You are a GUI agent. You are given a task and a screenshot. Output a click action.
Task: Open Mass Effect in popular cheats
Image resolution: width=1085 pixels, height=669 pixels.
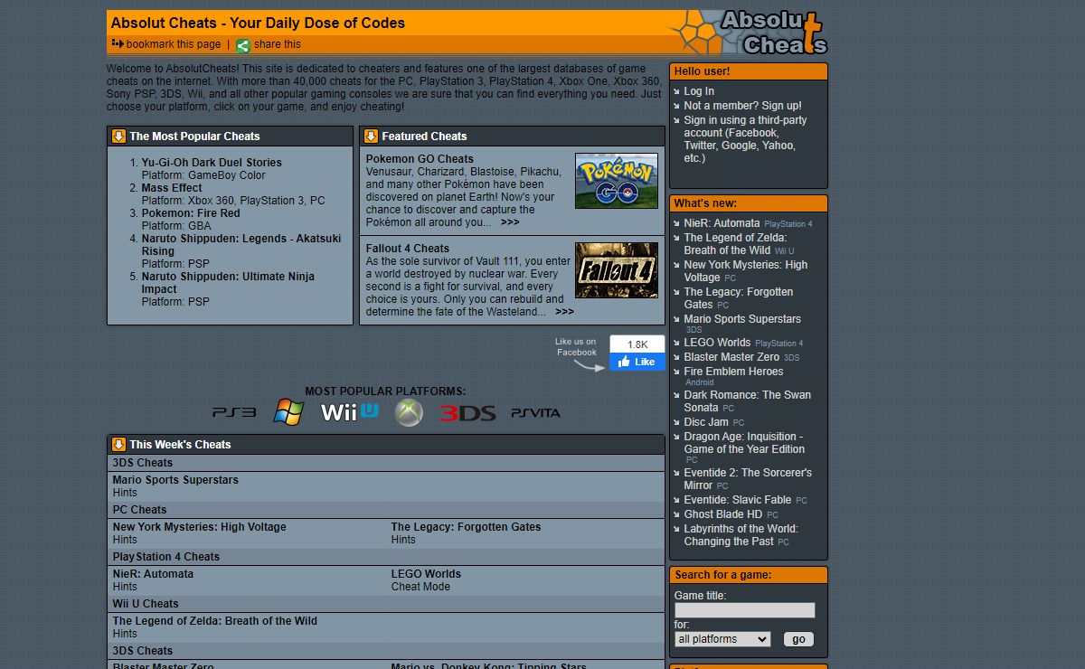[x=172, y=188]
